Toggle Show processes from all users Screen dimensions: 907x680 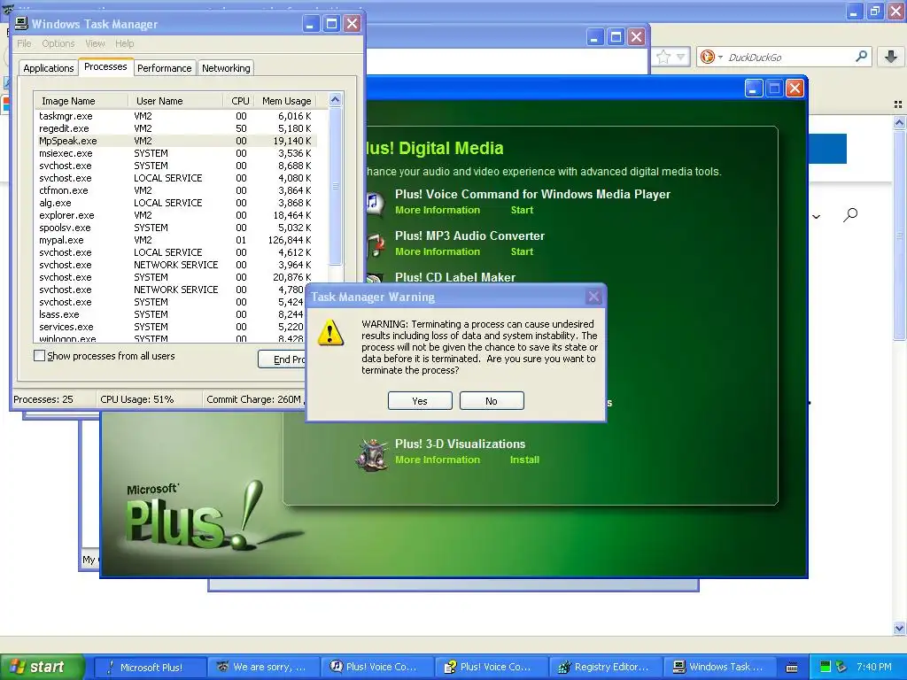(39, 356)
